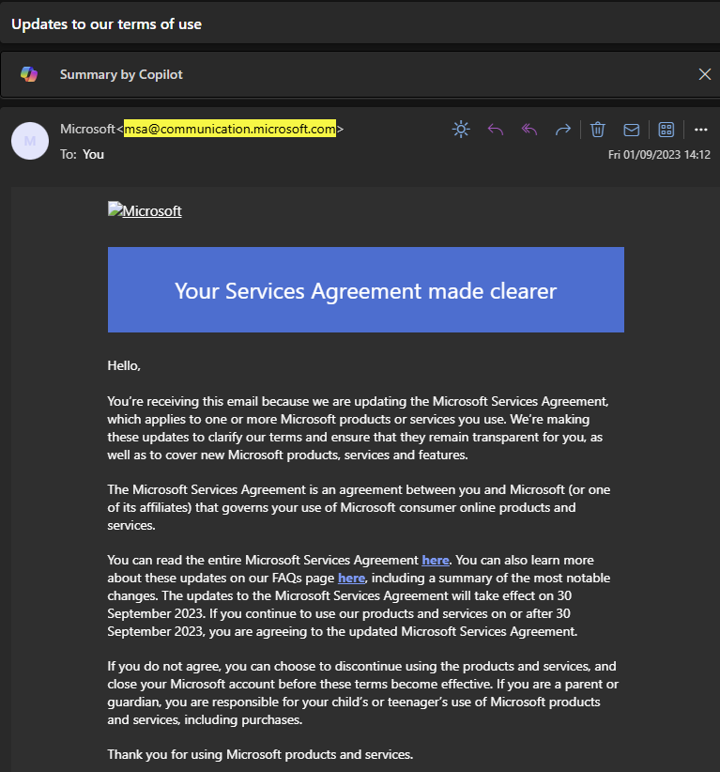Click the recipient 'You' in the To line
Image resolution: width=720 pixels, height=772 pixels.
(93, 154)
